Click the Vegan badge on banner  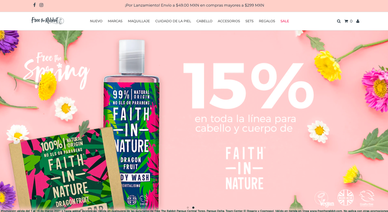point(324,199)
